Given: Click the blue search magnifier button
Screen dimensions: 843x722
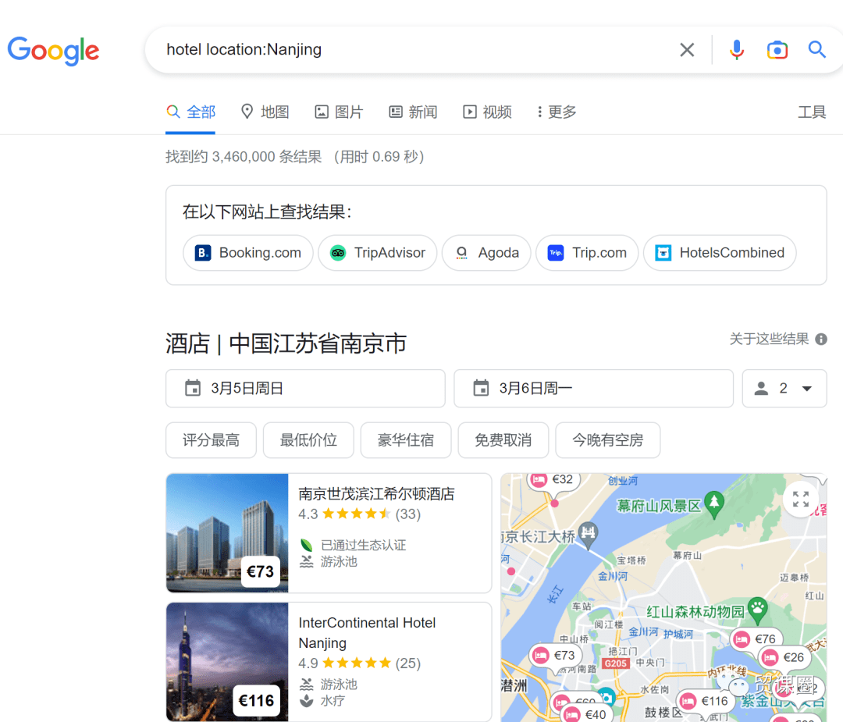Looking at the screenshot, I should 816,49.
